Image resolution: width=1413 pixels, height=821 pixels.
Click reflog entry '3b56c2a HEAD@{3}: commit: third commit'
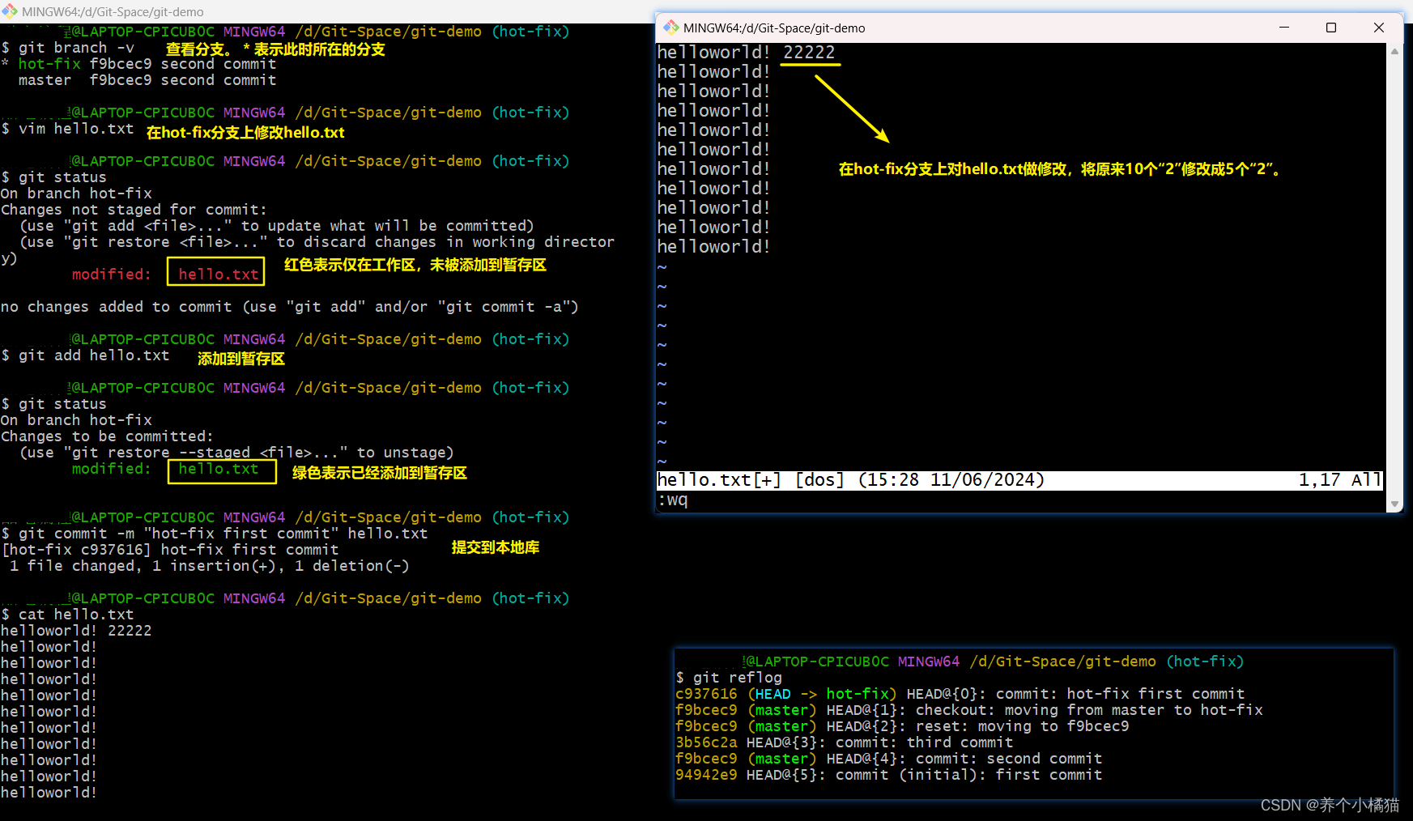[x=844, y=742]
